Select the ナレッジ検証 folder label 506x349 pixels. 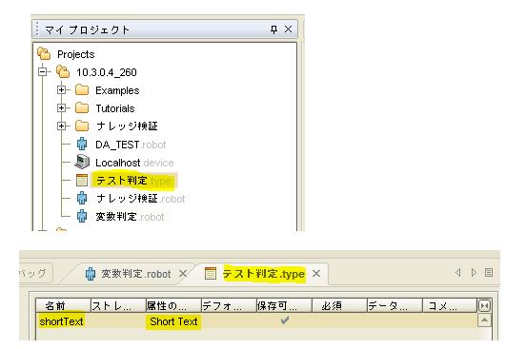coord(127,126)
